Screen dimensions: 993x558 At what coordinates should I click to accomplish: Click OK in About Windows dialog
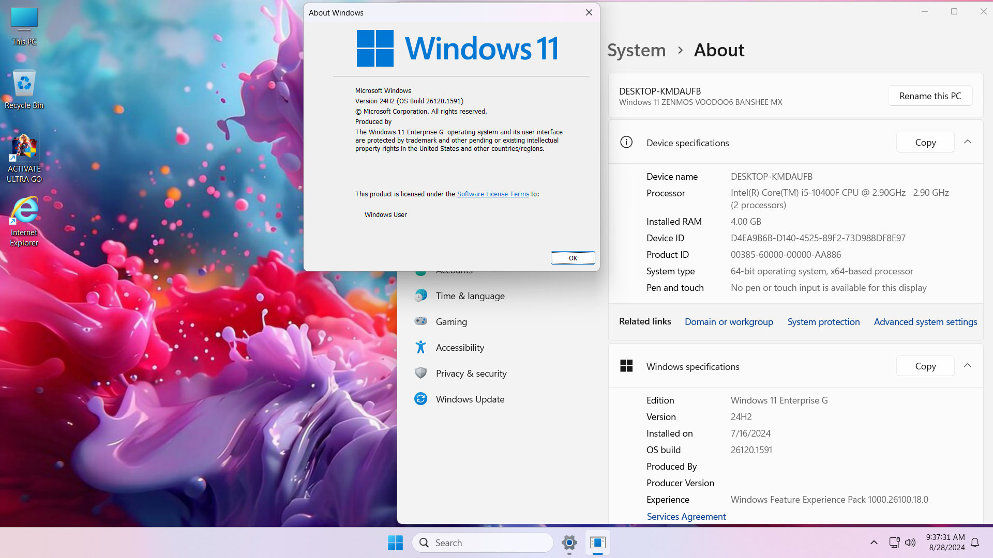click(573, 258)
